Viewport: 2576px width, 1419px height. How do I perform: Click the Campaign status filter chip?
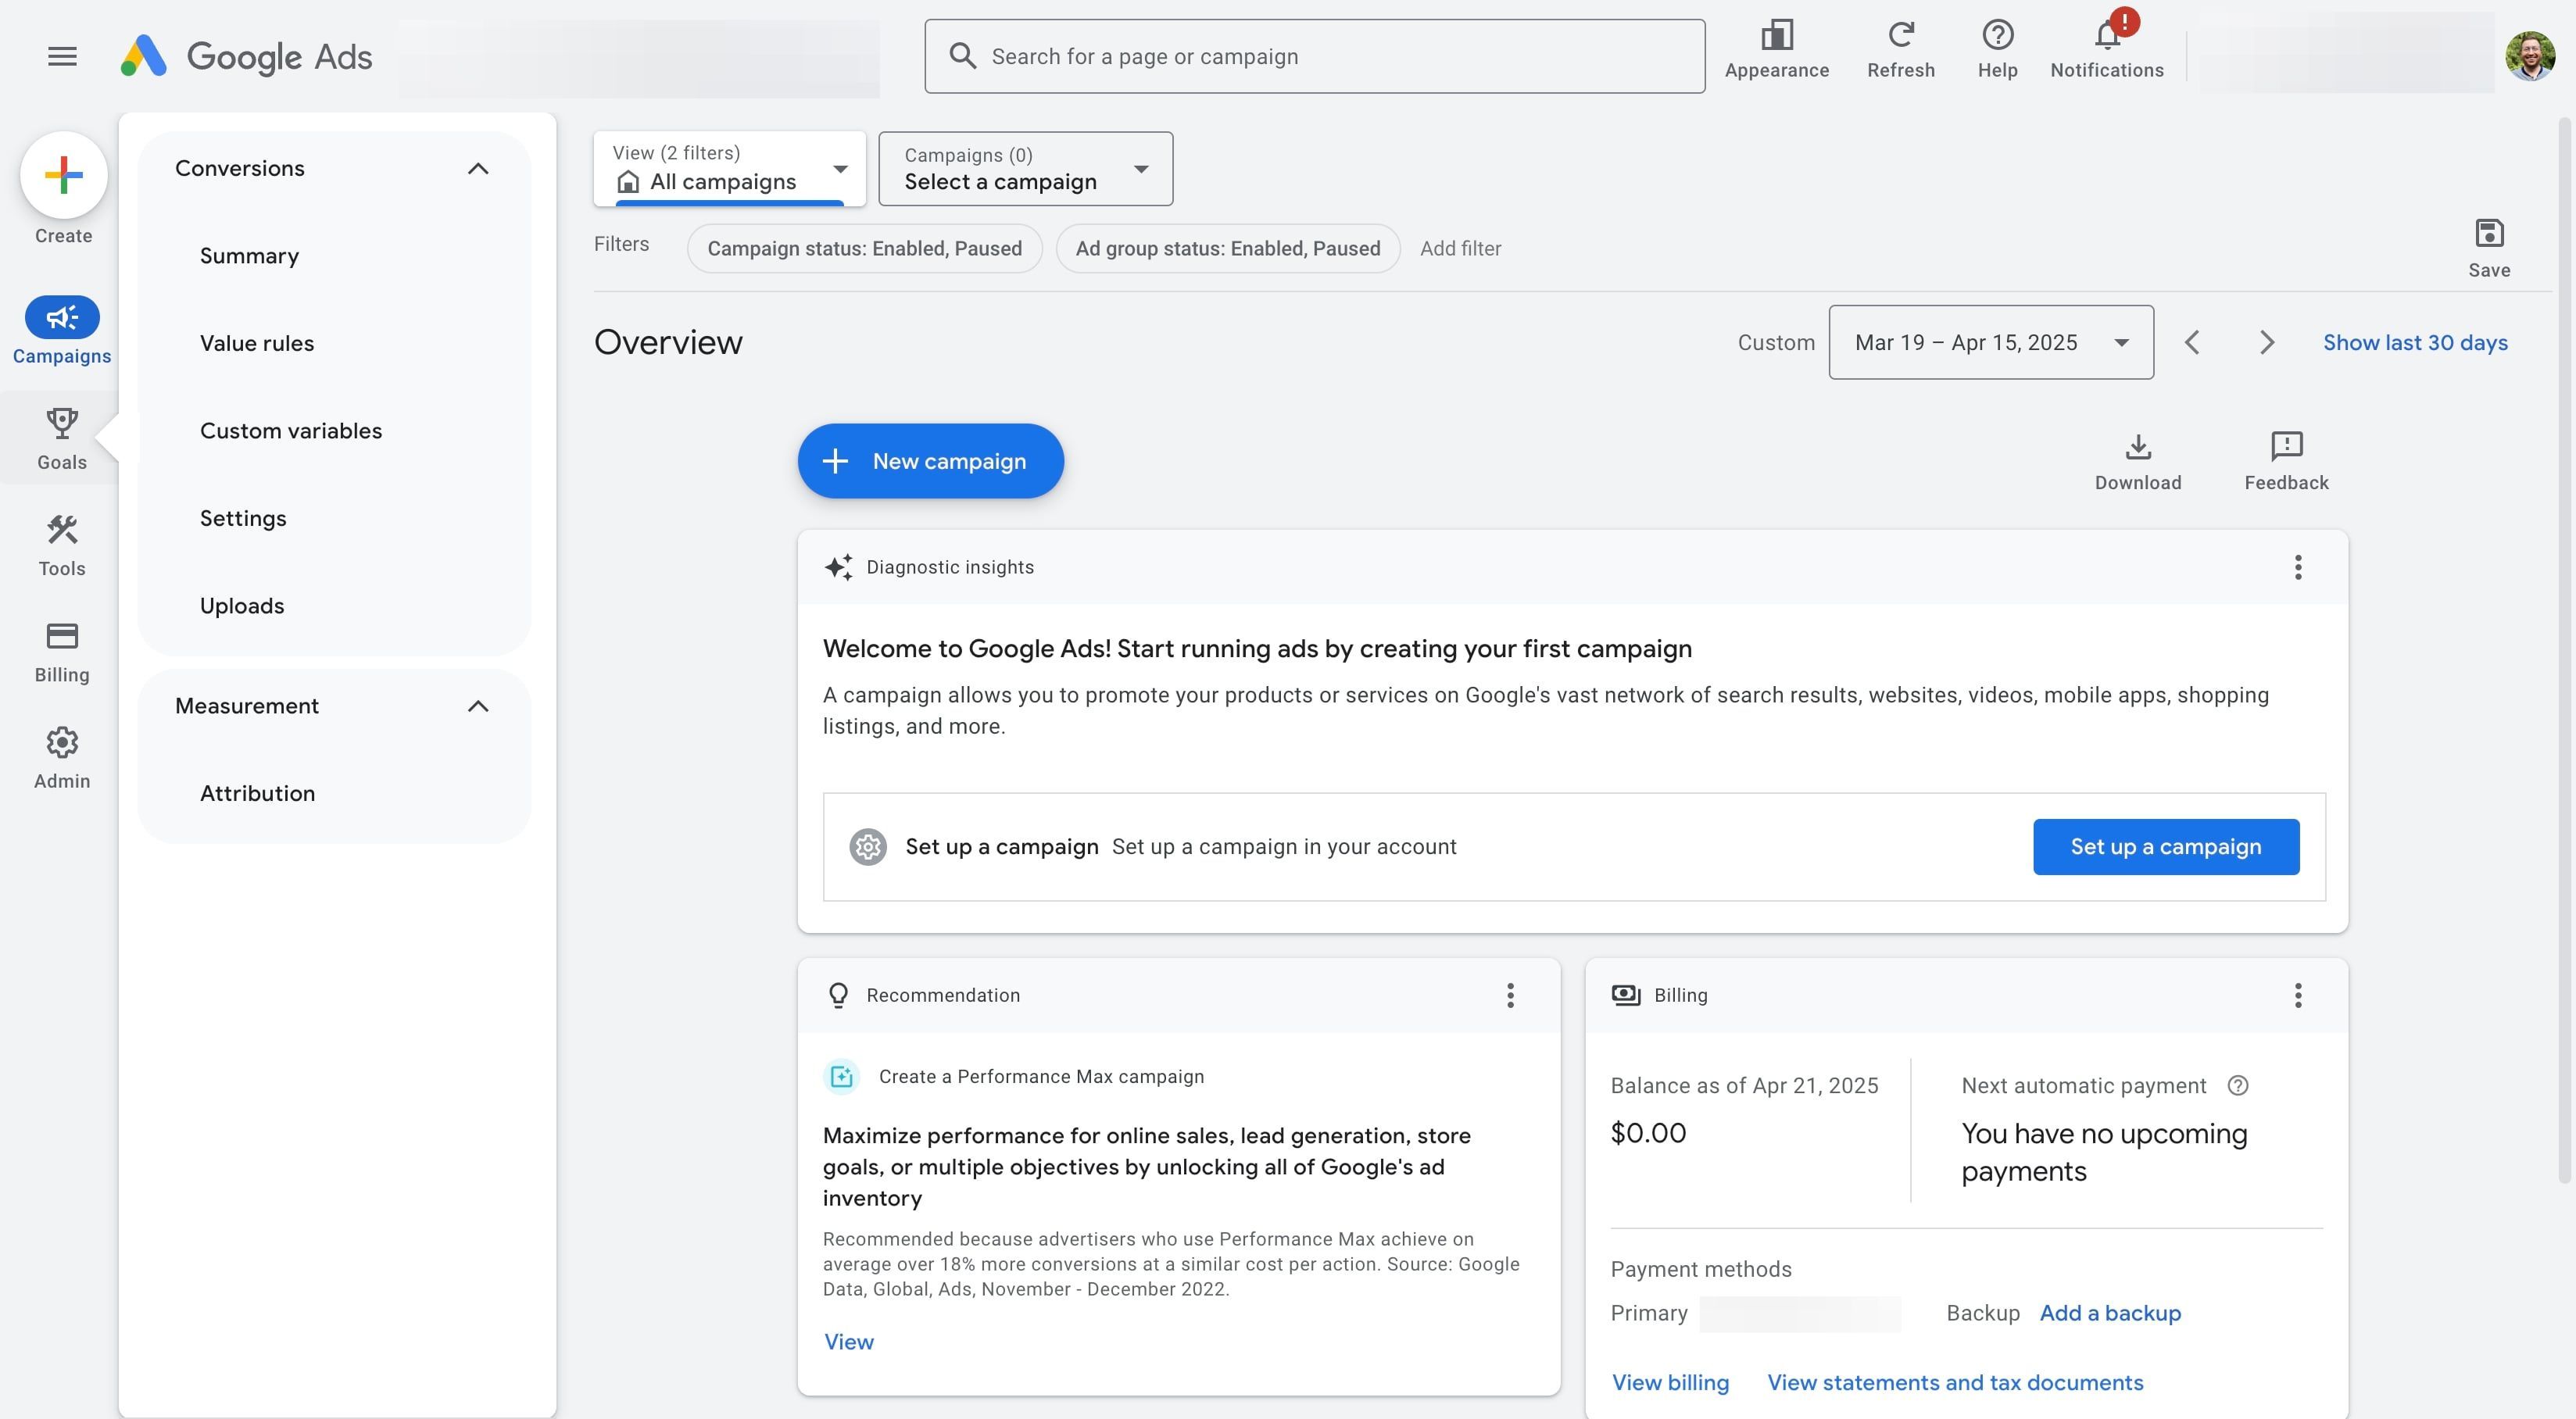tap(865, 248)
